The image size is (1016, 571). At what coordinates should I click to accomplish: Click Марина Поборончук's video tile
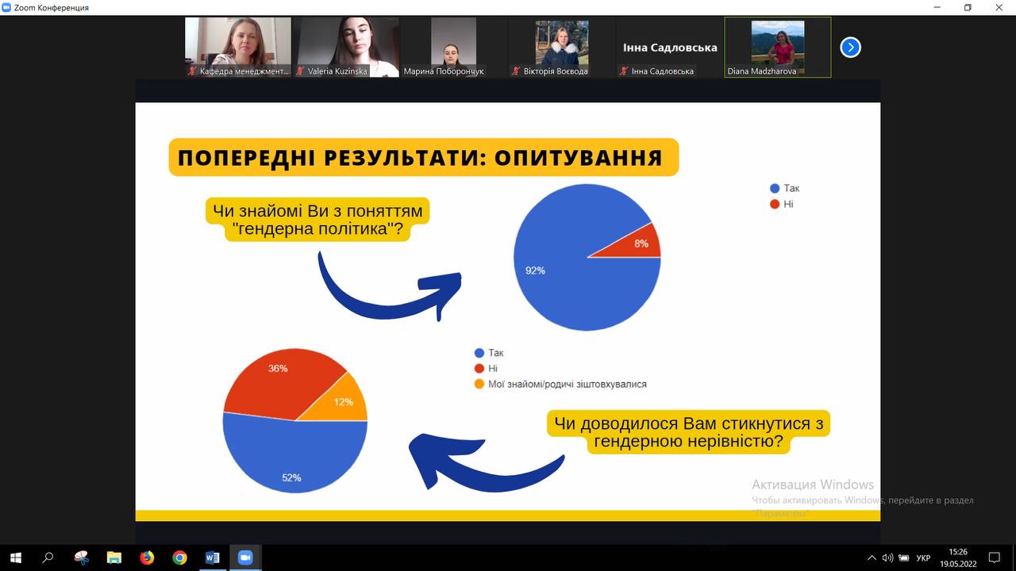453,47
